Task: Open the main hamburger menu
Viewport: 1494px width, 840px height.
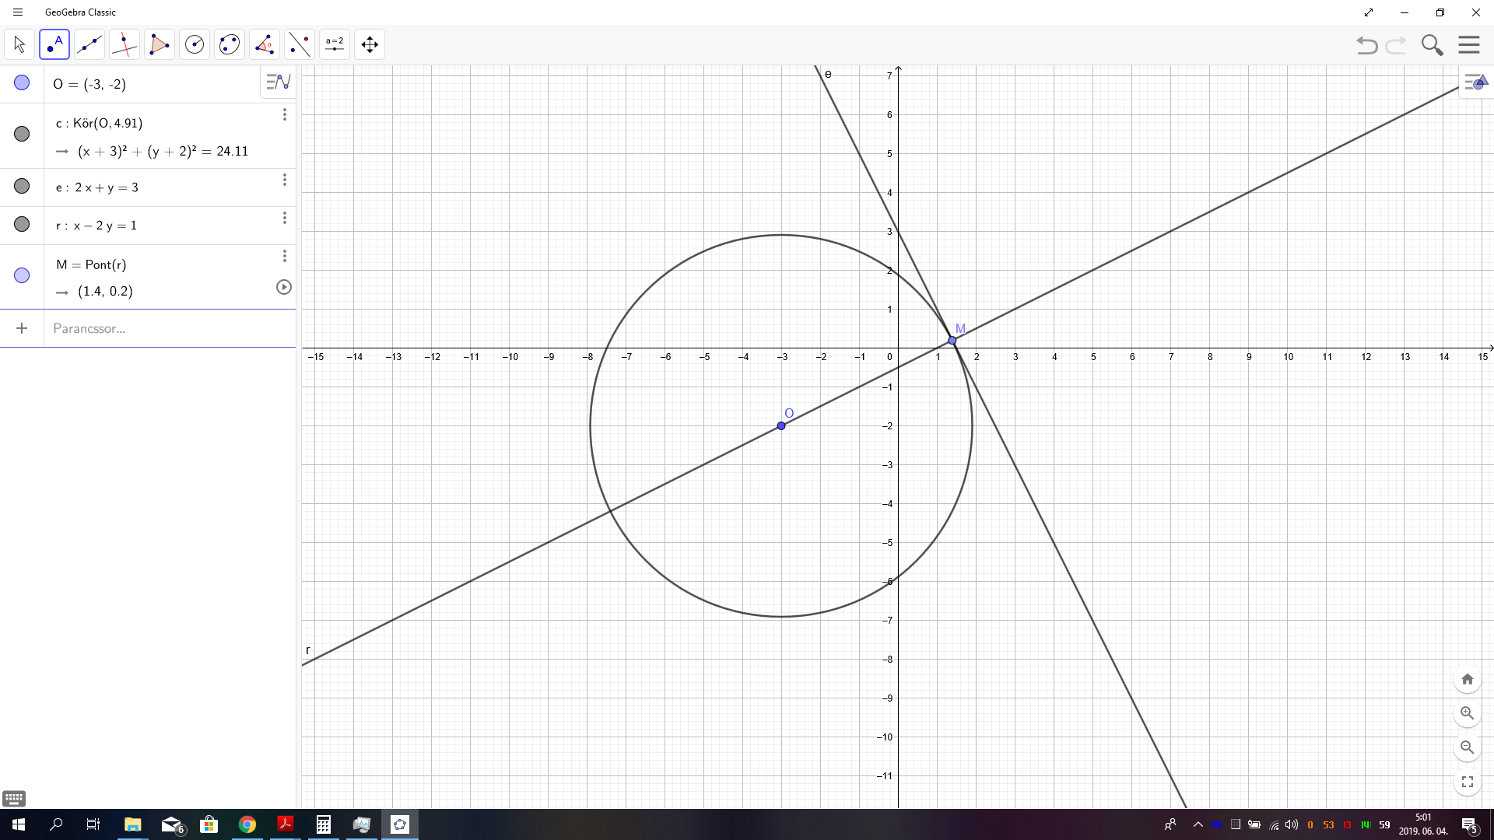Action: tap(1469, 44)
